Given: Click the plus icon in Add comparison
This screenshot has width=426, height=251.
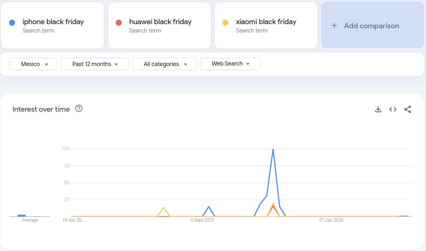Looking at the screenshot, I should tap(334, 25).
